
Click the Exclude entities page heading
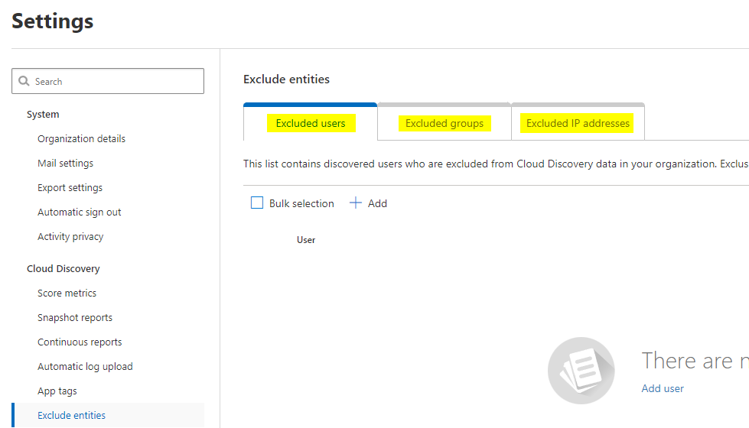(287, 79)
